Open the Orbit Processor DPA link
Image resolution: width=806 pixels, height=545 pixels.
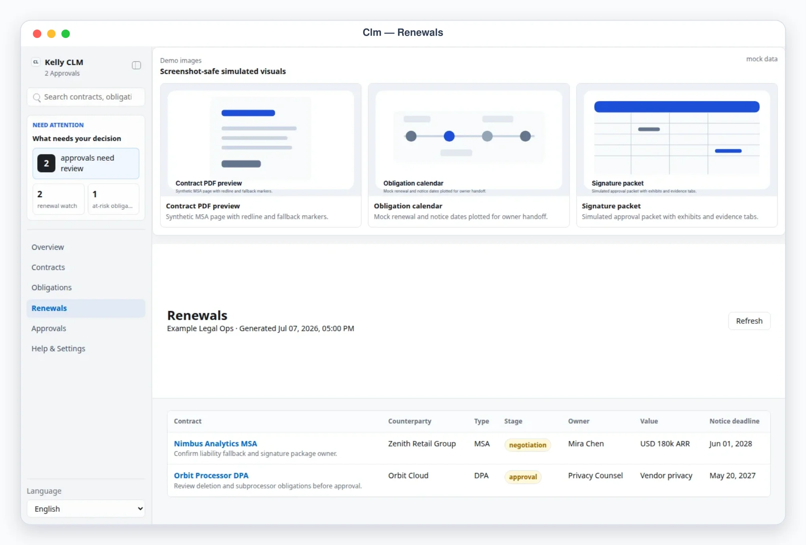point(211,475)
